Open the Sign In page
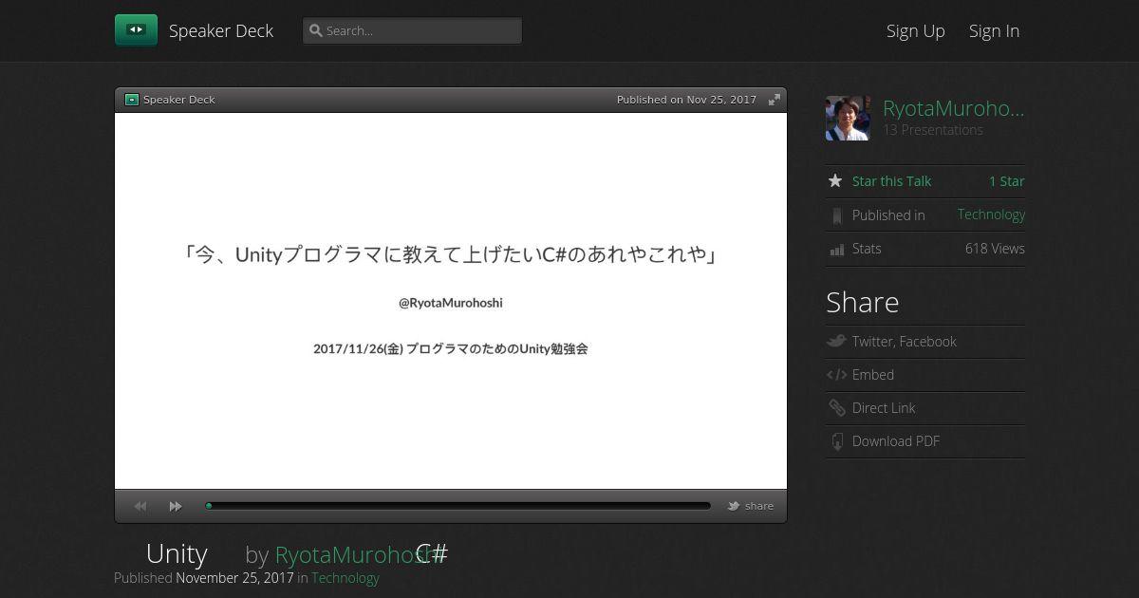 coord(994,30)
